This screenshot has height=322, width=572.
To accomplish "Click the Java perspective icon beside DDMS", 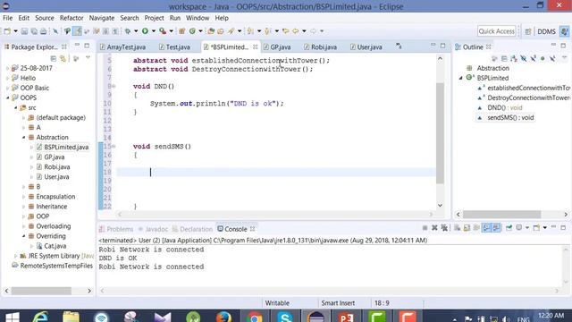I will (564, 31).
